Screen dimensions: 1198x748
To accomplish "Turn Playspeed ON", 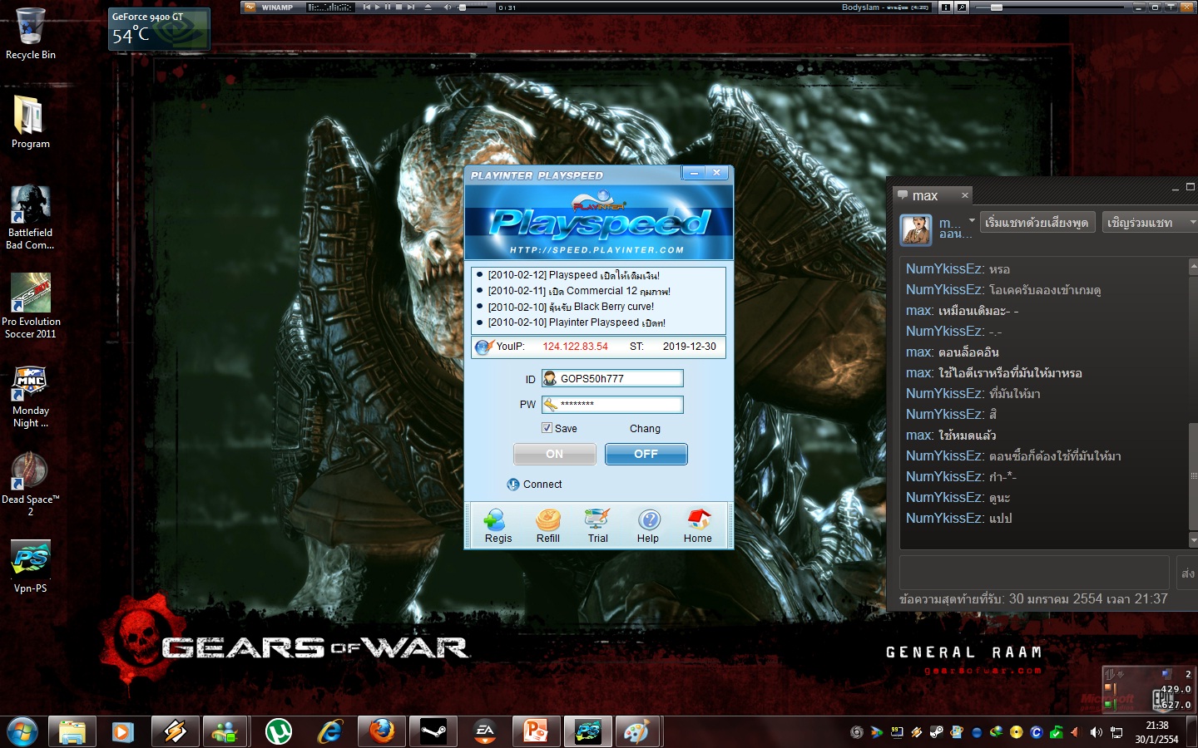I will 555,454.
